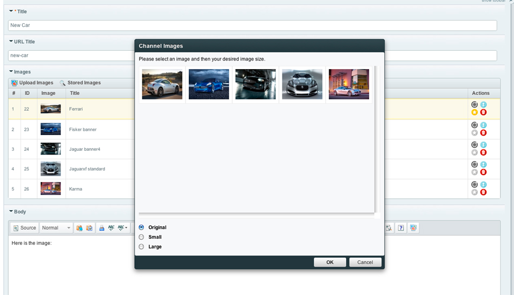Click the Karma row's blue reorder icon
514x295 pixels.
pos(484,185)
